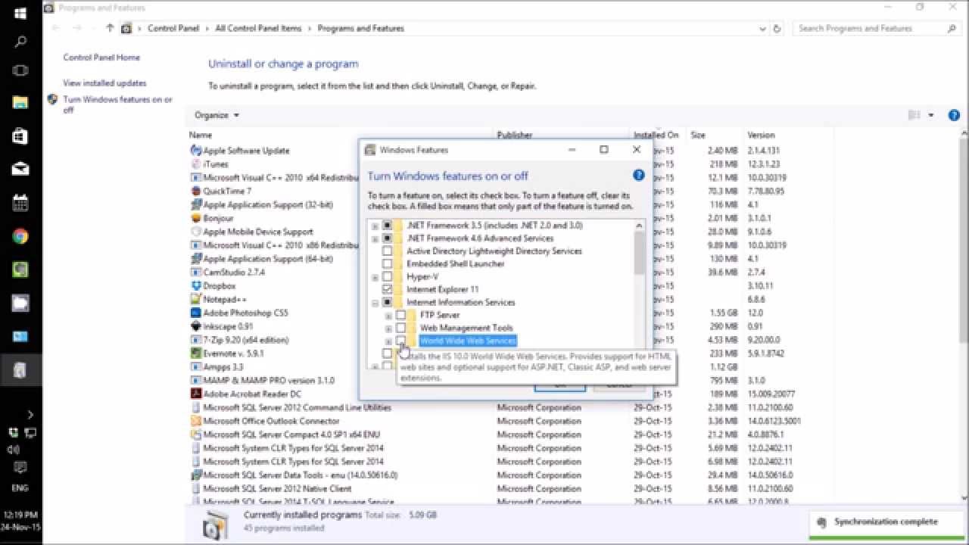Click All Control Panel Items breadcrumb
Screen dimensions: 969x545
click(258, 28)
